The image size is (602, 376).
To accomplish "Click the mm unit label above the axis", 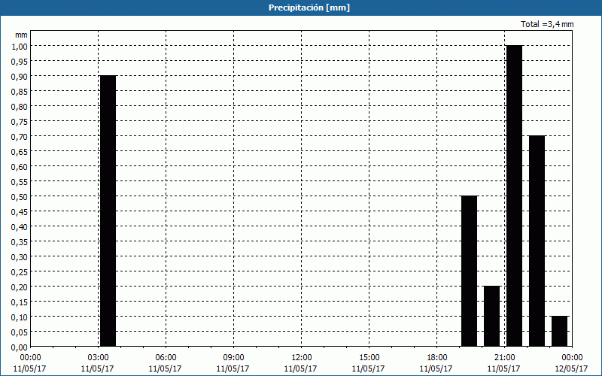I will (21, 35).
